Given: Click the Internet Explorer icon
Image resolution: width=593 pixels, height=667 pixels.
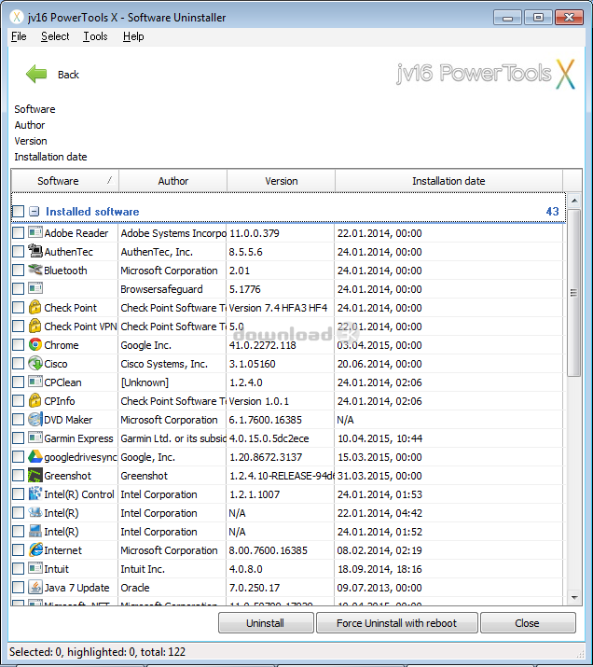Looking at the screenshot, I should pos(35,549).
